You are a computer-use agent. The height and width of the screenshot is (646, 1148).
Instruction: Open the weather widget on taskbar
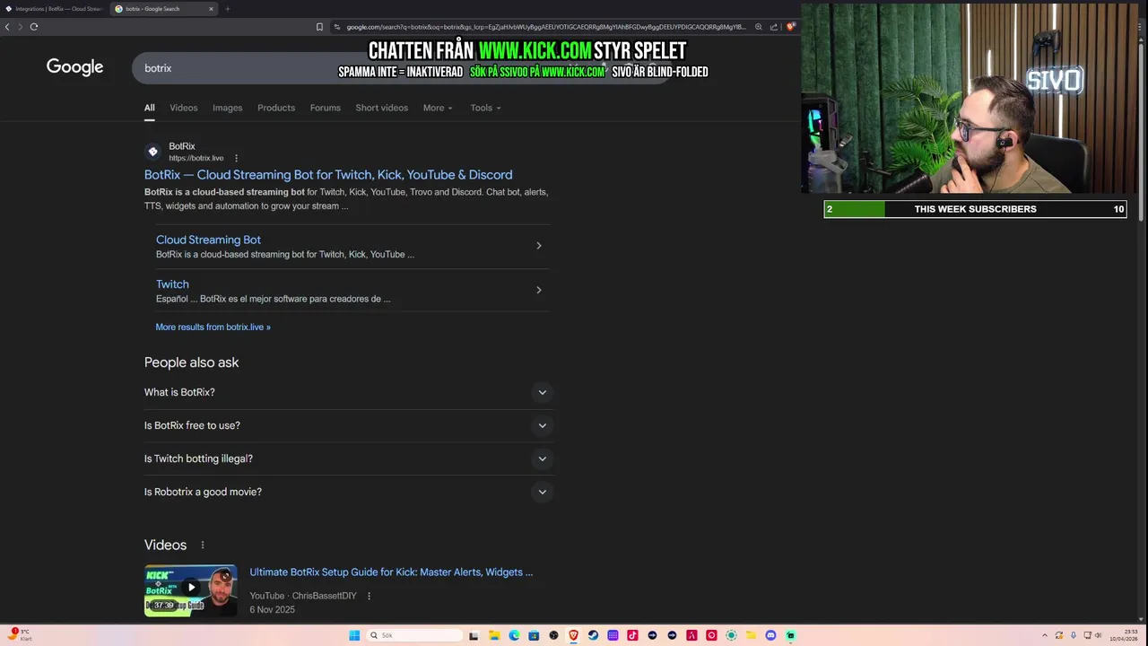(18, 635)
